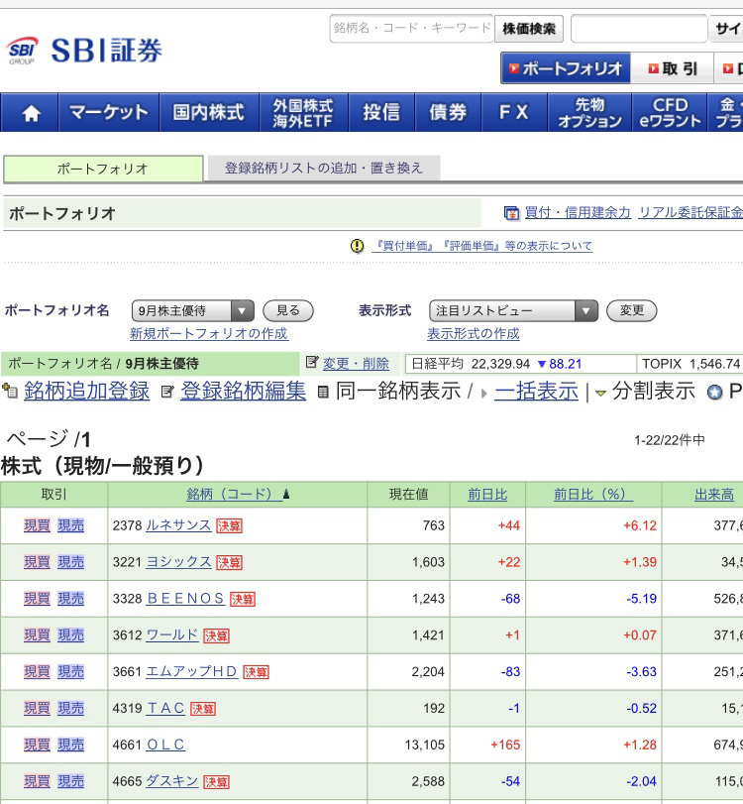Open 国内株式 menu
The width and height of the screenshot is (743, 804).
pos(209,112)
